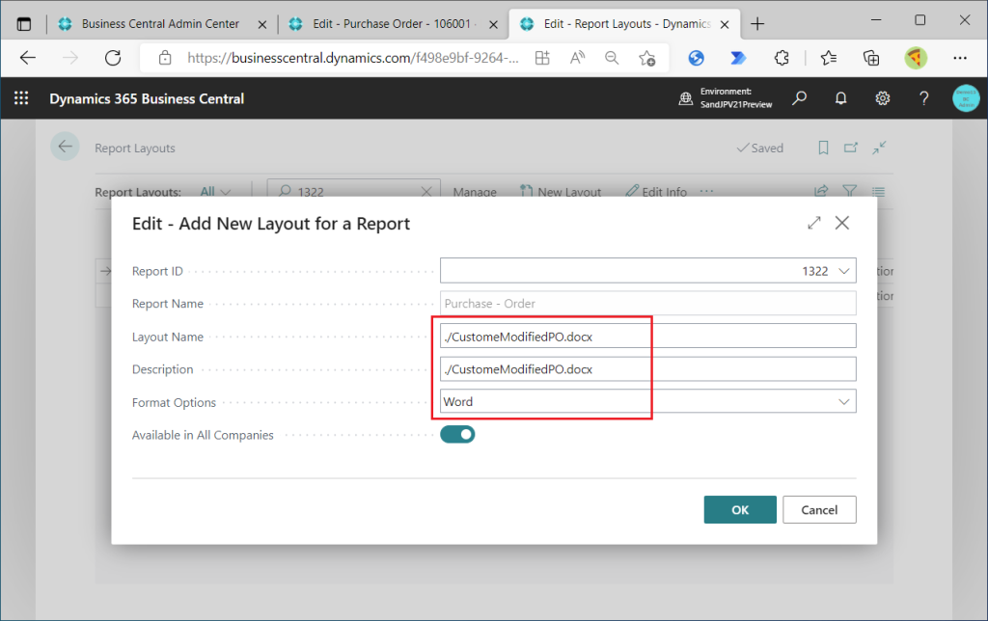Click the Report Name field showing Purchase - Order
Viewport: 988px width, 621px height.
(x=647, y=303)
